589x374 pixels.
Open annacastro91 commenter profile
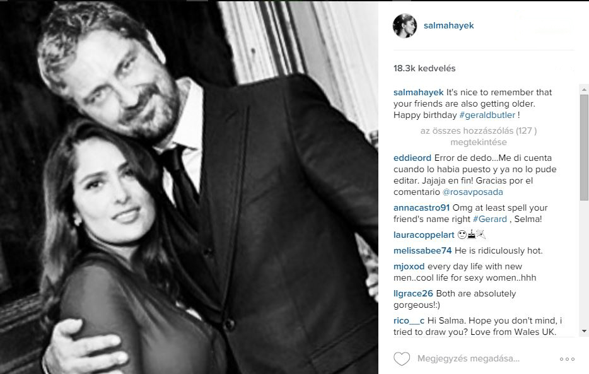tap(421, 207)
